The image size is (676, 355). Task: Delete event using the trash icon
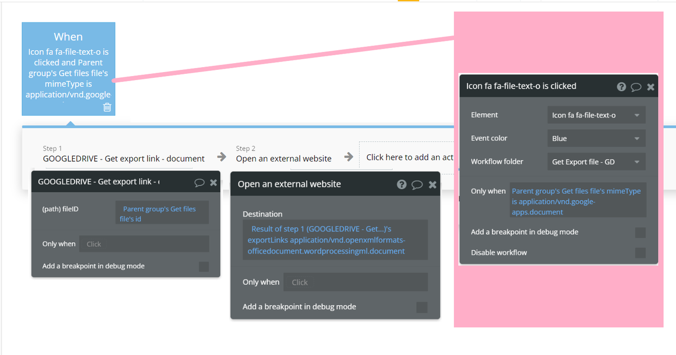(107, 107)
